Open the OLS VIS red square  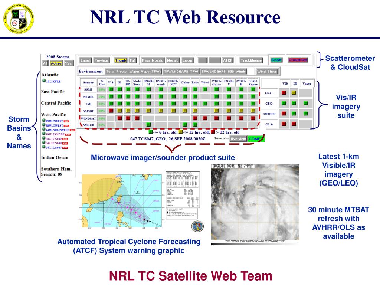click(284, 124)
